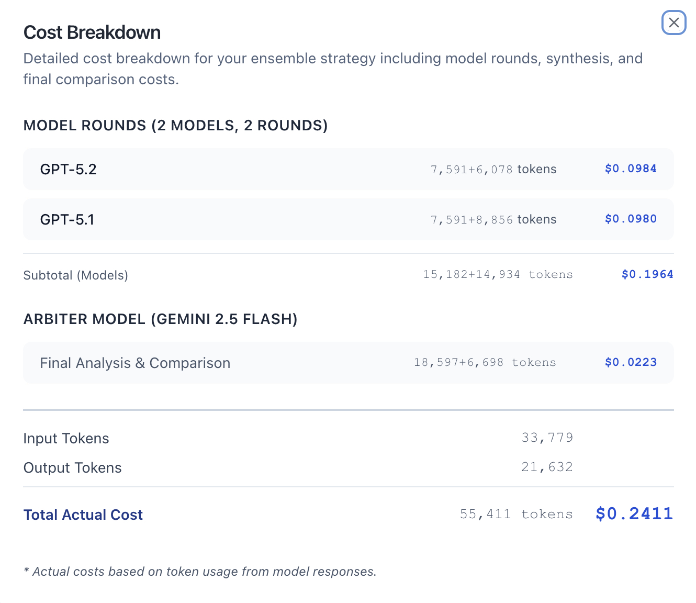Click the actual costs footnote text

point(200,571)
